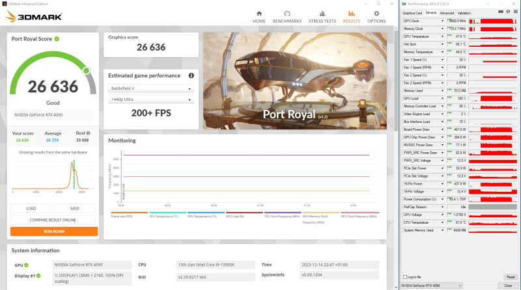Click the CPU Temperature teal legend swatch
Image resolution: width=521 pixels, height=290 pixels.
pyautogui.click(x=168, y=213)
